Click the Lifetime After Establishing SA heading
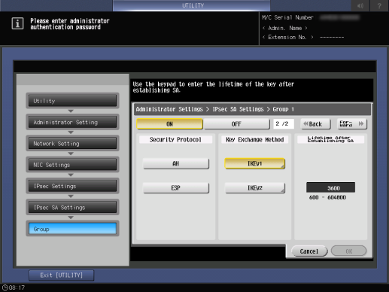Viewport: 389px width, 292px height. [330, 139]
